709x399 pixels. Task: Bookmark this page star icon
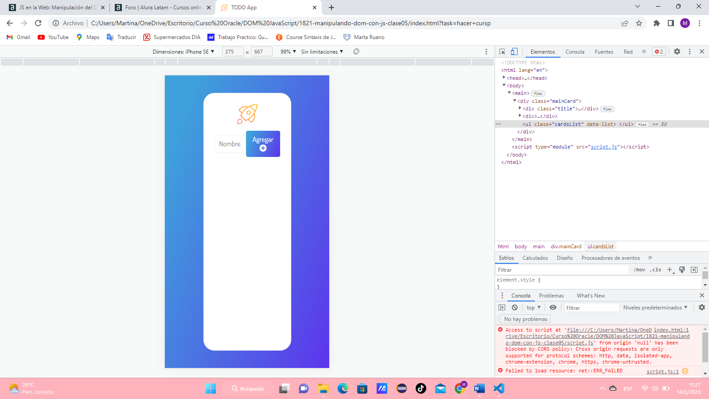(639, 23)
